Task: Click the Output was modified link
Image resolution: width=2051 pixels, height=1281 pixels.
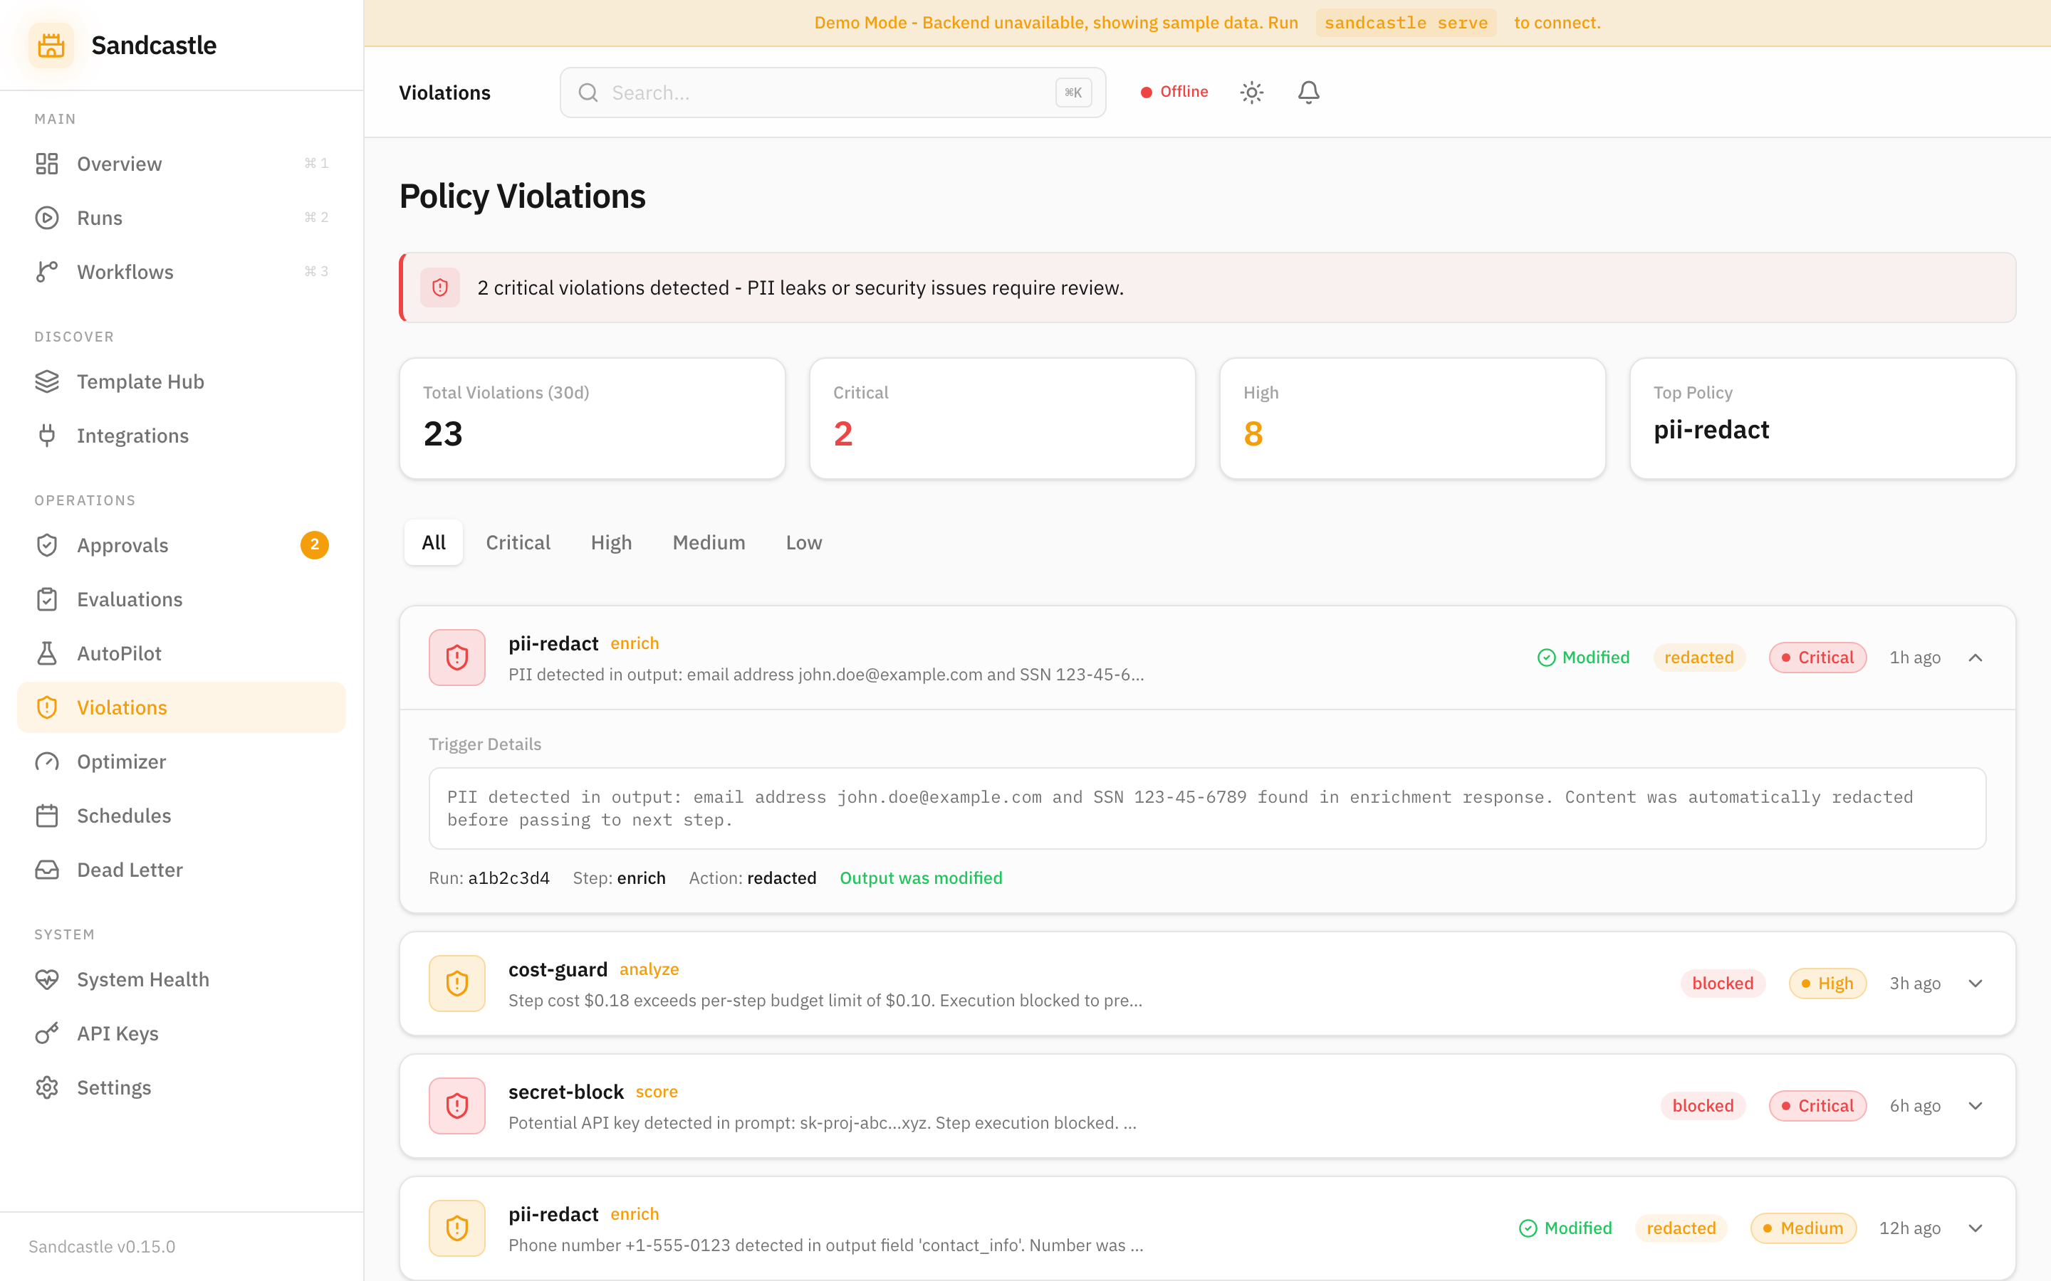Action: pos(920,877)
